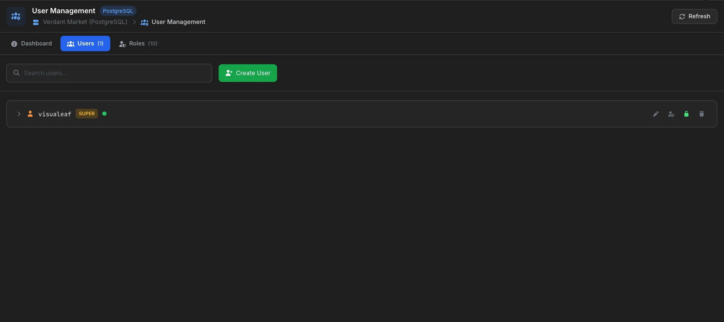Manage roles for visualeaf user
This screenshot has width=724, height=322.
pyautogui.click(x=671, y=114)
